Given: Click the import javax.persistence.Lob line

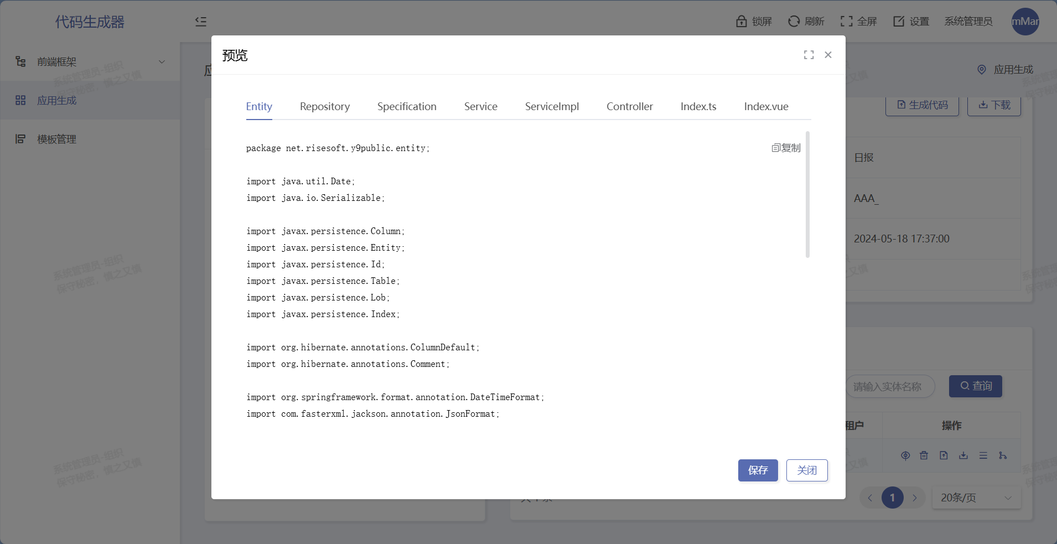Looking at the screenshot, I should click(x=318, y=298).
